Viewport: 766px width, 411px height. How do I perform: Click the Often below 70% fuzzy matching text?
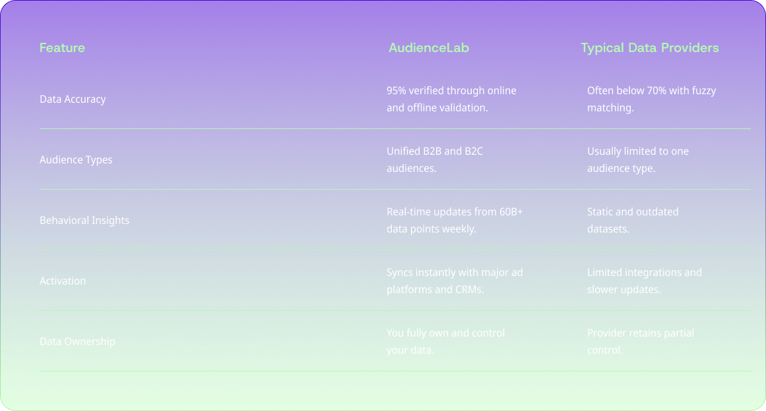coord(651,99)
